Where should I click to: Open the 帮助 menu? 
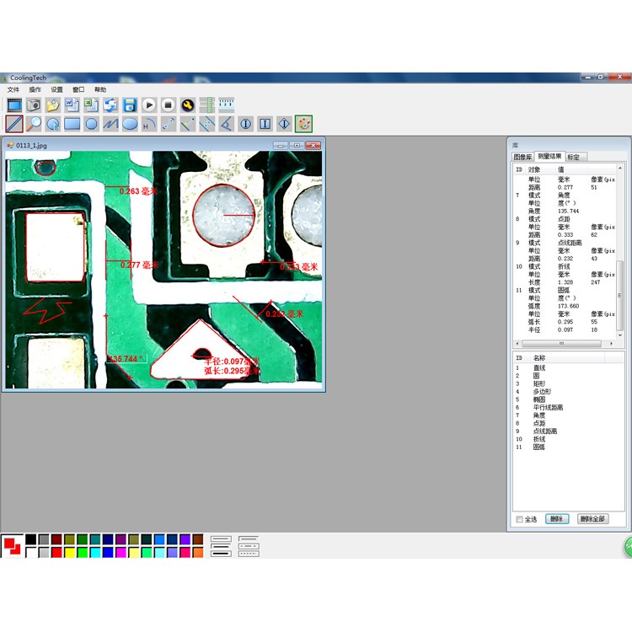100,89
